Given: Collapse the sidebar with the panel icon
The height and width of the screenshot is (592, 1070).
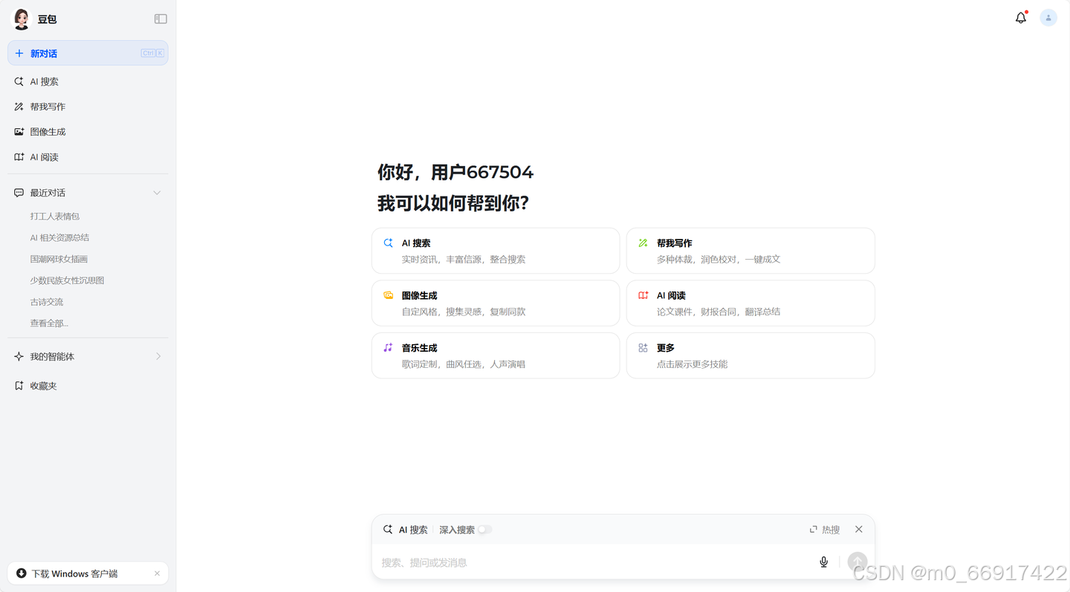Looking at the screenshot, I should [160, 19].
